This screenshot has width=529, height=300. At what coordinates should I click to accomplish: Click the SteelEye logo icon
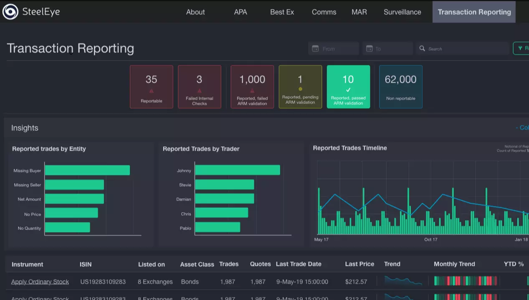coord(10,12)
